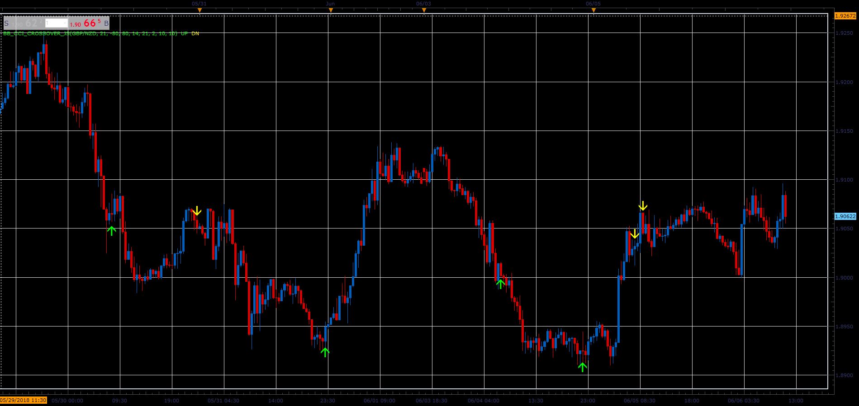
Task: Click the green UP legend label
Action: click(185, 33)
